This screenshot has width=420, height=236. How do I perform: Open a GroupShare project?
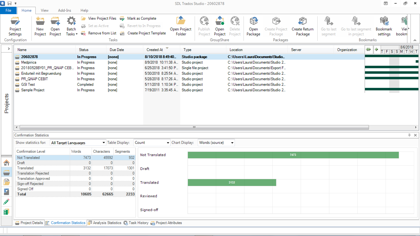click(220, 26)
